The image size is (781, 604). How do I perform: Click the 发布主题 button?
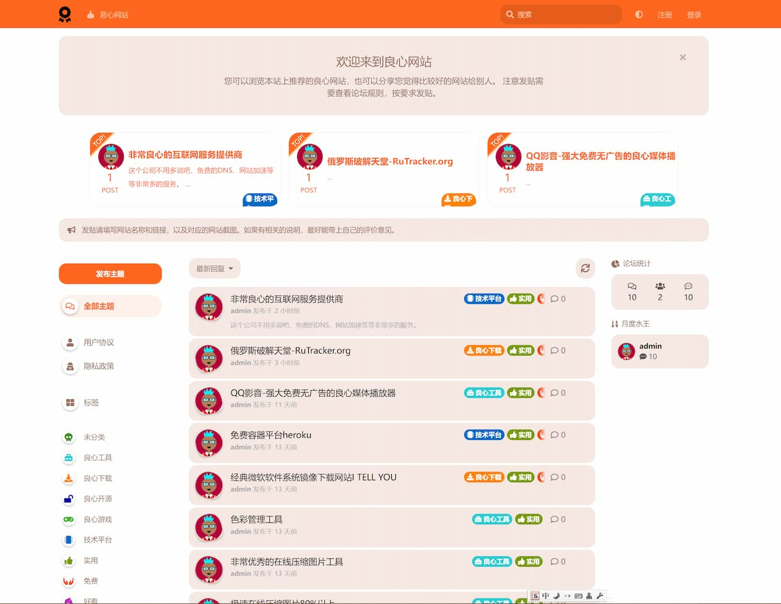[x=110, y=274]
